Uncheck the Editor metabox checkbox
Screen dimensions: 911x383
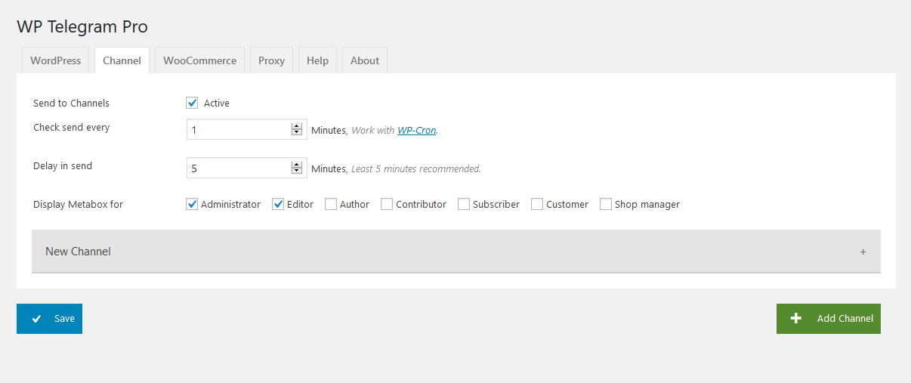tap(278, 204)
